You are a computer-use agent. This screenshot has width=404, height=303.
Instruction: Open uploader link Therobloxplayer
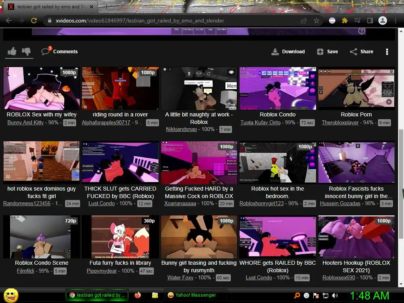point(340,123)
